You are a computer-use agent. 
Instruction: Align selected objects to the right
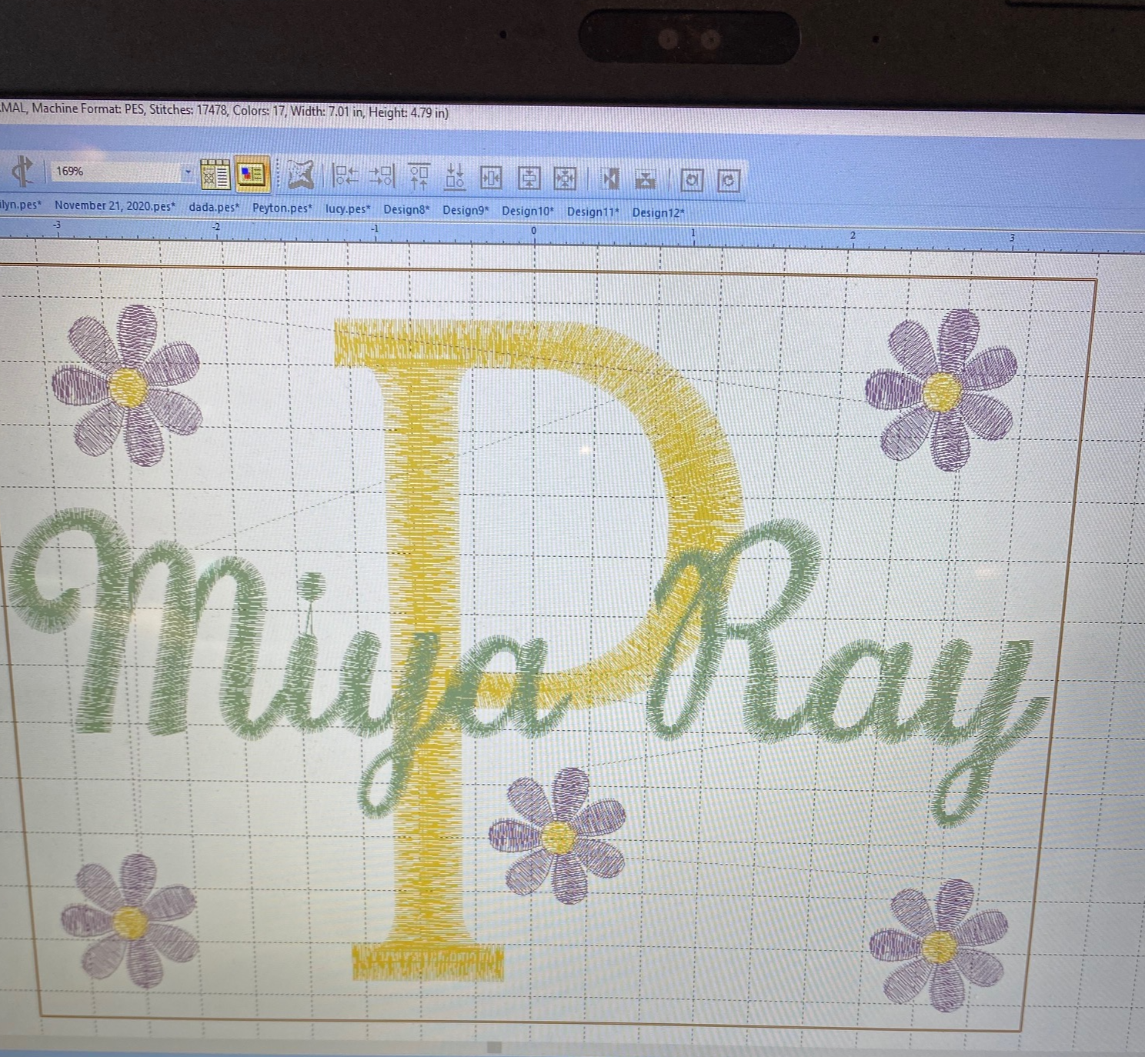[x=381, y=177]
